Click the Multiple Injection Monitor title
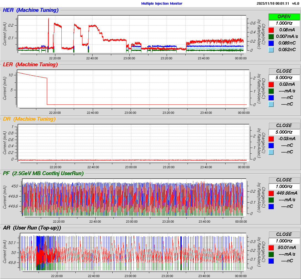This screenshot has width=301, height=279. click(162, 3)
